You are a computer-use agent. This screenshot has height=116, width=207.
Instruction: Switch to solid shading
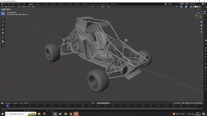pos(196,7)
